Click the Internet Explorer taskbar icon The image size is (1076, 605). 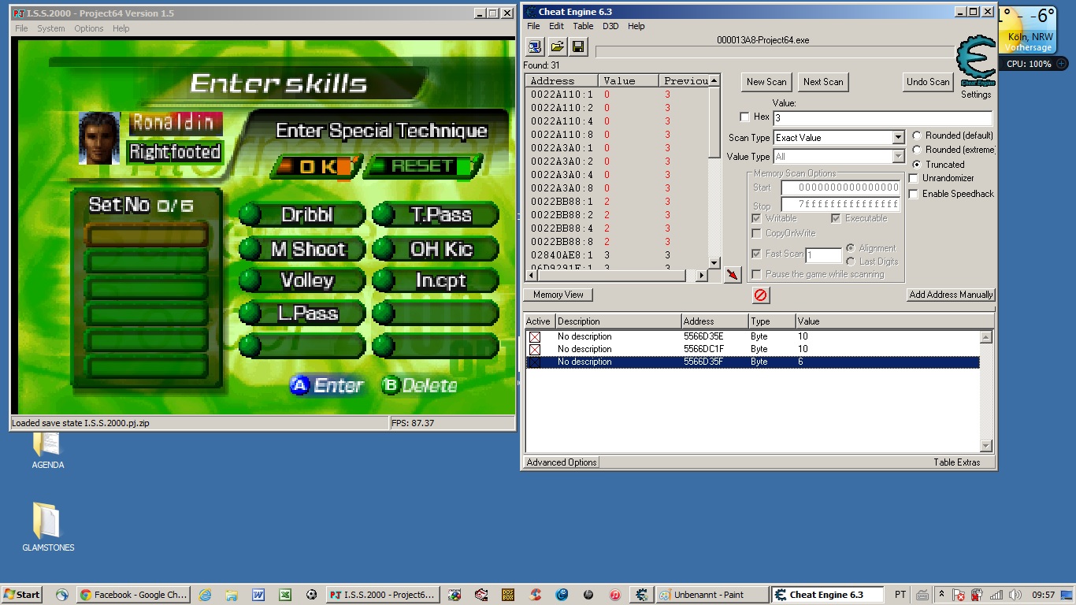click(x=205, y=595)
